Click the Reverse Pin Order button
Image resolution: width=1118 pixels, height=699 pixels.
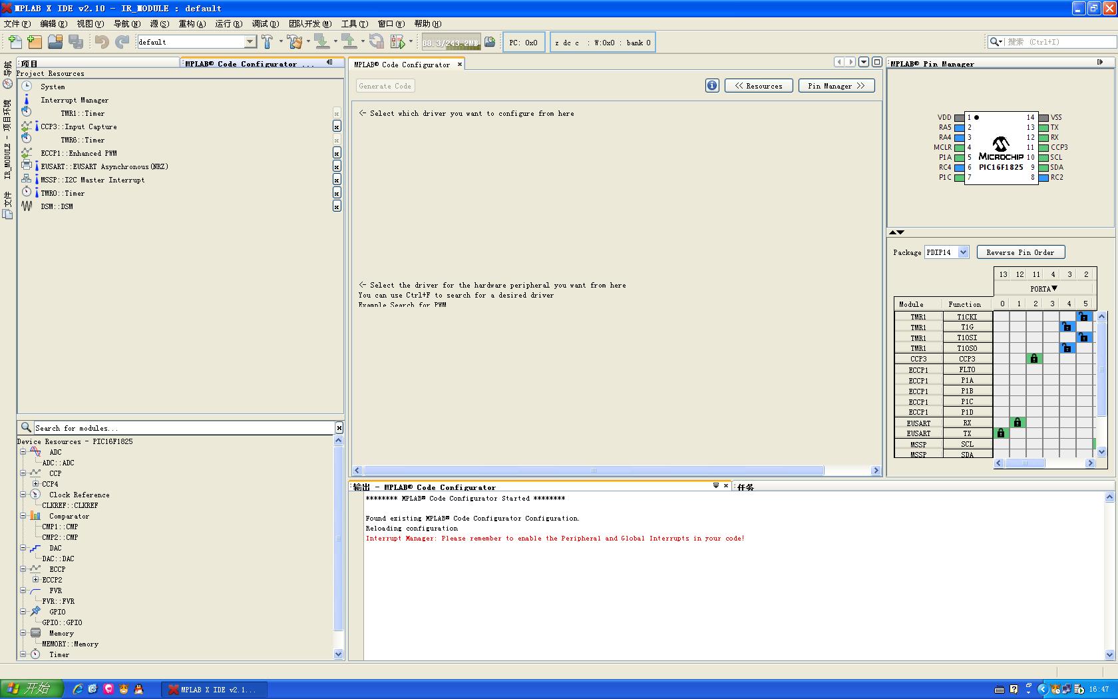click(1020, 252)
